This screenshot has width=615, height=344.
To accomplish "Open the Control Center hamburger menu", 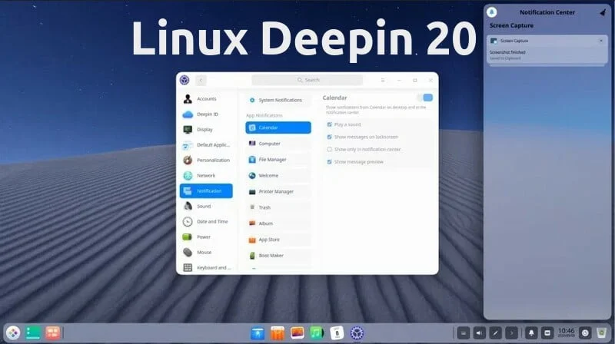I will [382, 81].
